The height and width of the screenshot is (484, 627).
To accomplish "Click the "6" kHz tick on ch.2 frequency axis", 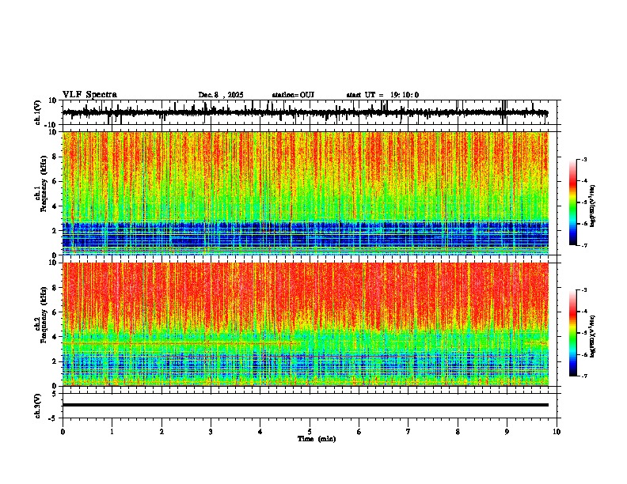I will 55,312.
